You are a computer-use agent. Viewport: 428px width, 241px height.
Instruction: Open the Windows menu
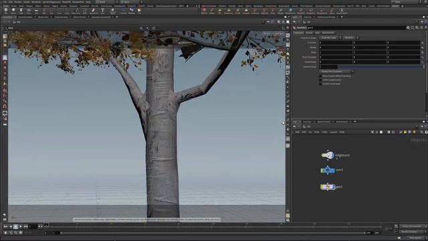point(35,2)
